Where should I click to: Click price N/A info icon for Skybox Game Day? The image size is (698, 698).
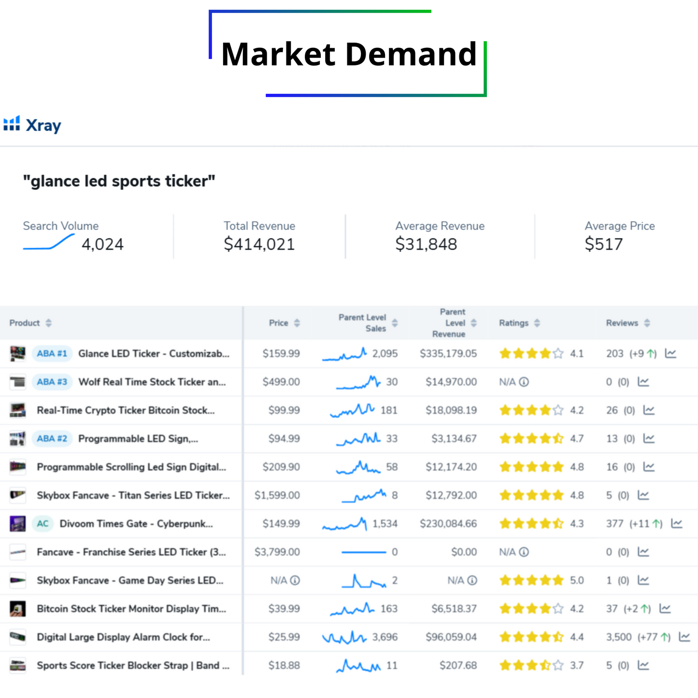295,580
